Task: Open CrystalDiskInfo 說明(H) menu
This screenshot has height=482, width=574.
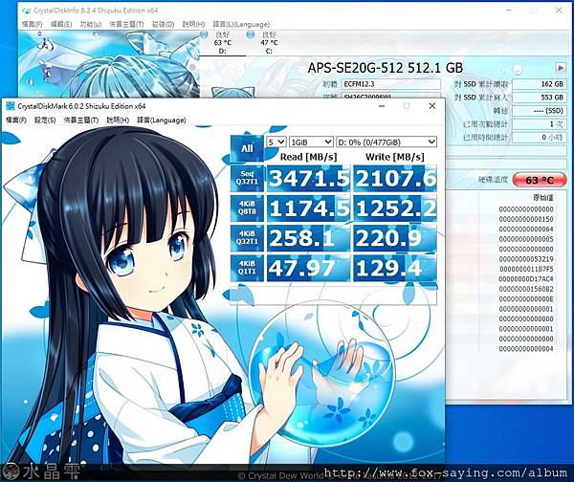Action: point(193,25)
